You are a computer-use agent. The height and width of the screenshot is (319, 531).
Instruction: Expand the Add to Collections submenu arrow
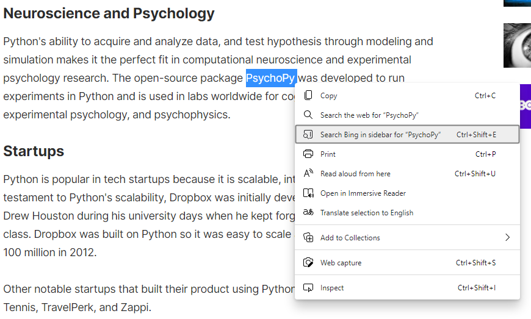(x=507, y=237)
